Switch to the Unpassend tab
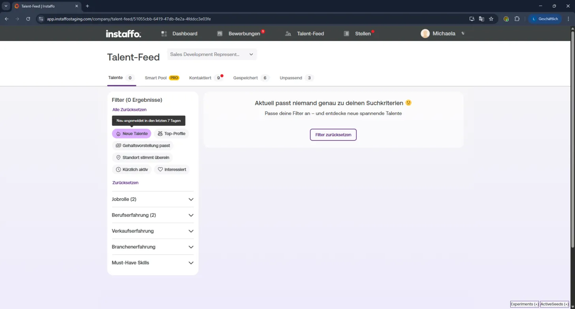Image resolution: width=575 pixels, height=309 pixels. (297, 78)
